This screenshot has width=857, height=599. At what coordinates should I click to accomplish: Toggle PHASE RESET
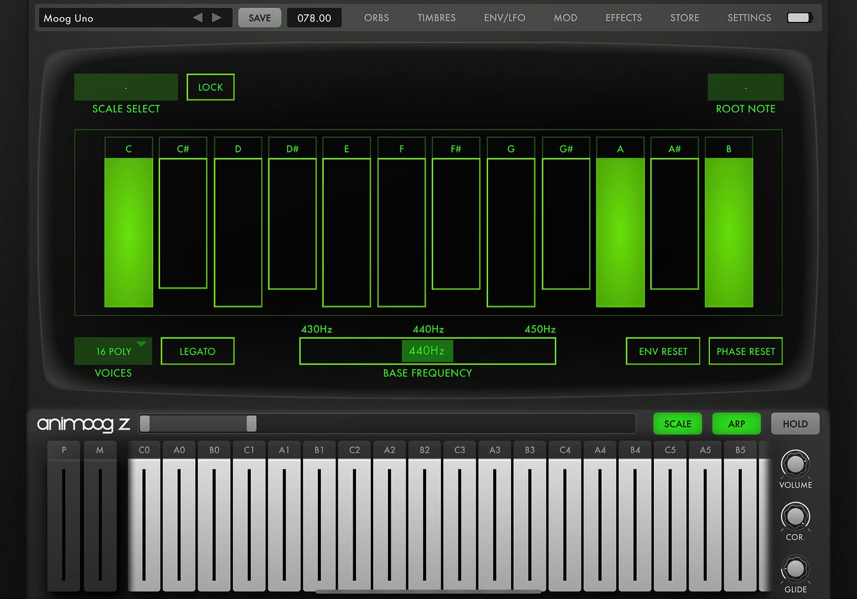pyautogui.click(x=746, y=351)
